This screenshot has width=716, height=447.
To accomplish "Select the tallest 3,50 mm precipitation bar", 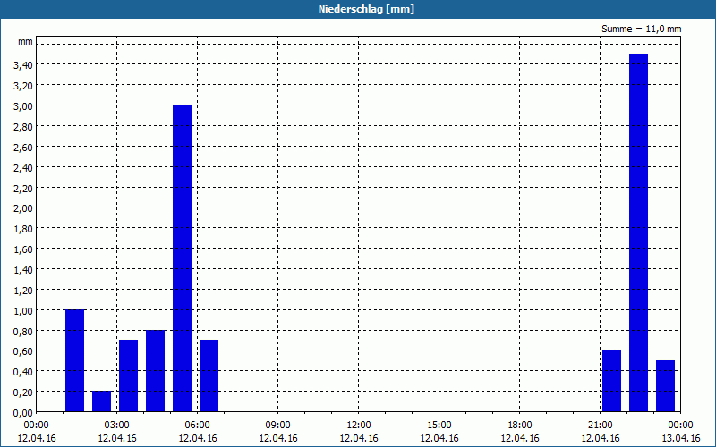I will pos(638,232).
